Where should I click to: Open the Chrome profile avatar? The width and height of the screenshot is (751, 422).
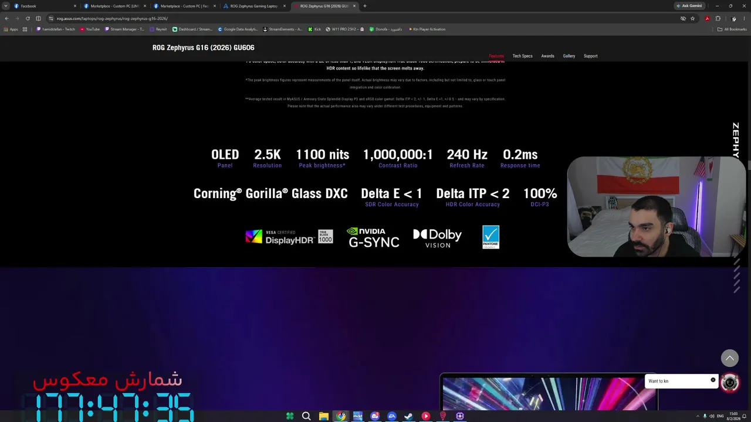coord(733,18)
